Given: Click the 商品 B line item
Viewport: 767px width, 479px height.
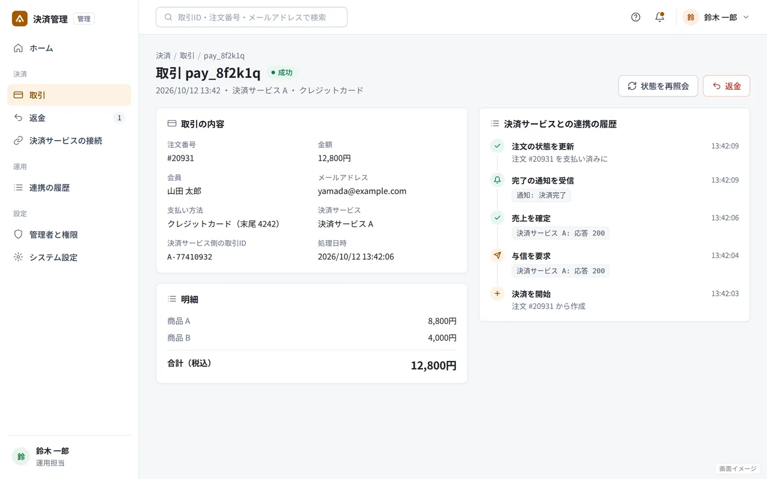Looking at the screenshot, I should pos(312,338).
